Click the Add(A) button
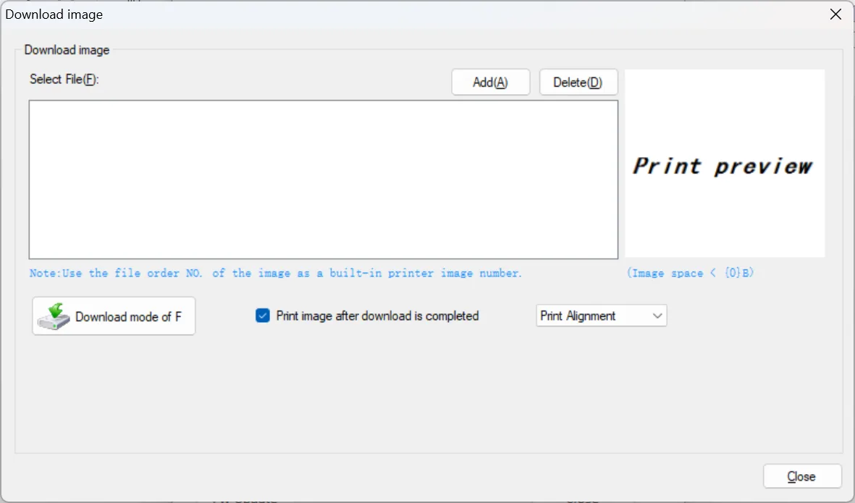The height and width of the screenshot is (503, 855). pyautogui.click(x=490, y=83)
